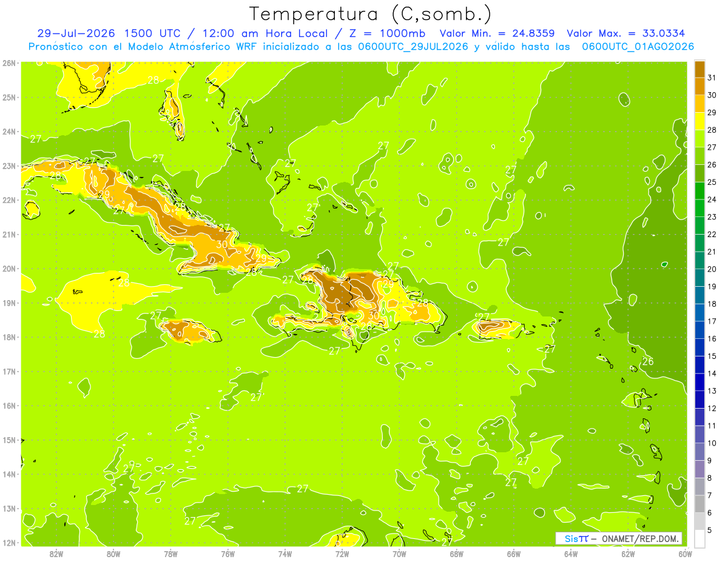Click the legend label "24"

(x=712, y=199)
